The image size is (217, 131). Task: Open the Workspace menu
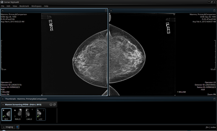36,6
